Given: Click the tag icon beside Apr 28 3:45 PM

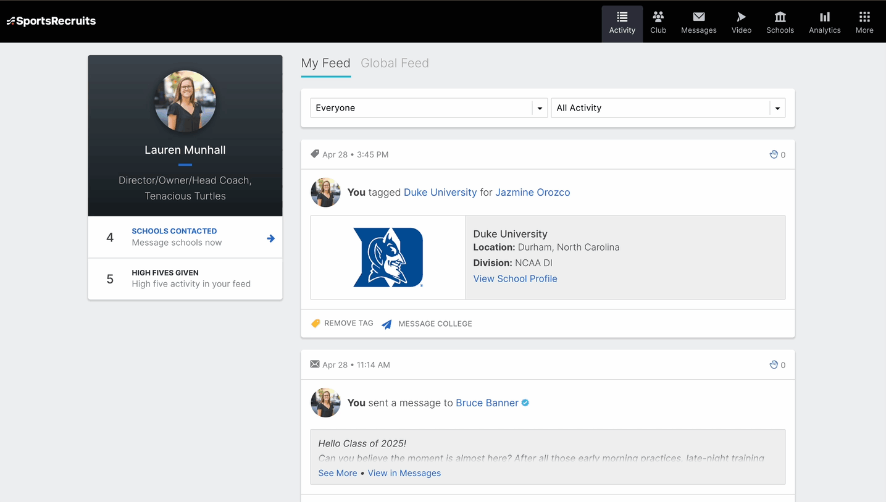Looking at the screenshot, I should tap(315, 154).
